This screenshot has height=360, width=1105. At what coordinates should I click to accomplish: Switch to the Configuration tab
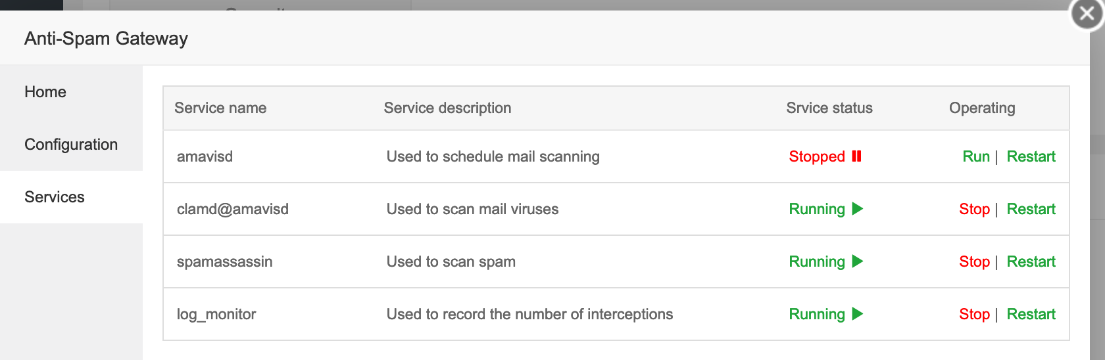(71, 145)
